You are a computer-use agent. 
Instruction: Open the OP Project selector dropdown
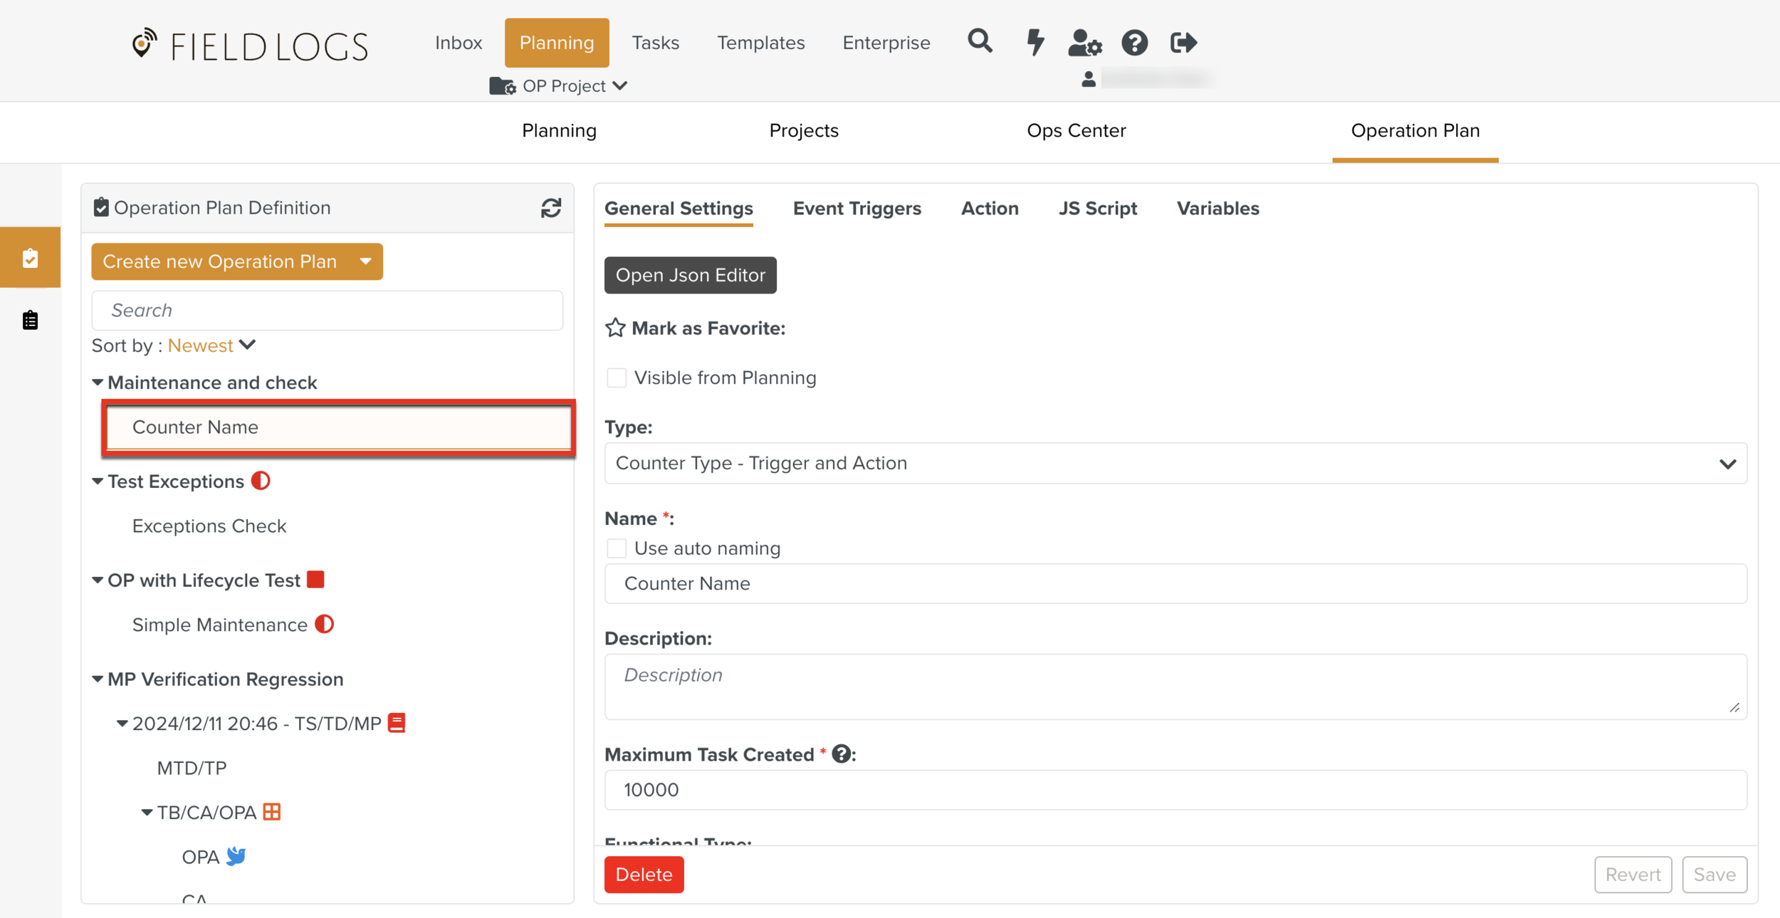click(562, 86)
